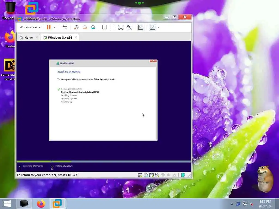Click the hard disk status icon
279x209 pixels.
pyautogui.click(x=140, y=175)
